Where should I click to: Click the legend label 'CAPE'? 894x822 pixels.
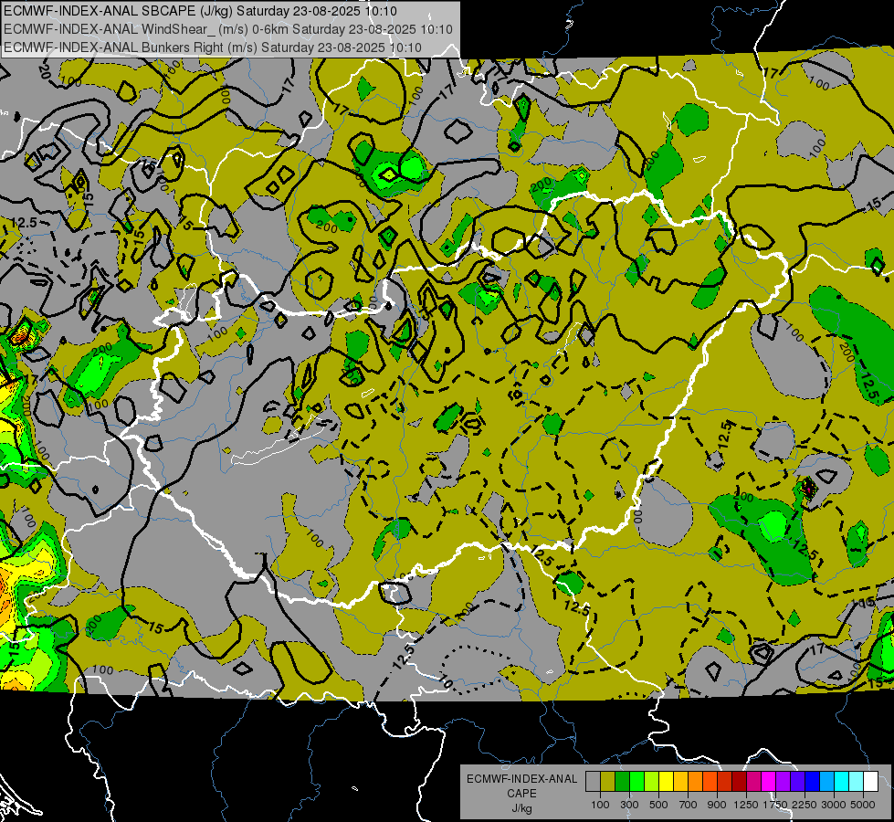click(x=521, y=793)
